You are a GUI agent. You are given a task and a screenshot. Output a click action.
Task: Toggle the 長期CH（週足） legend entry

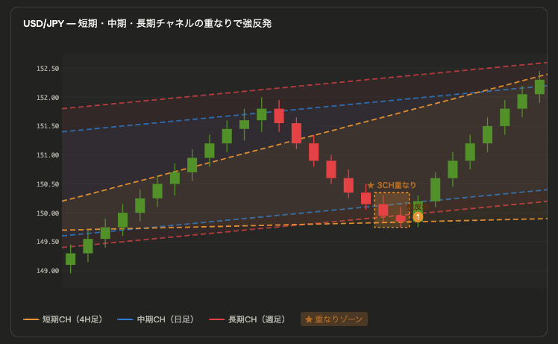click(x=248, y=319)
